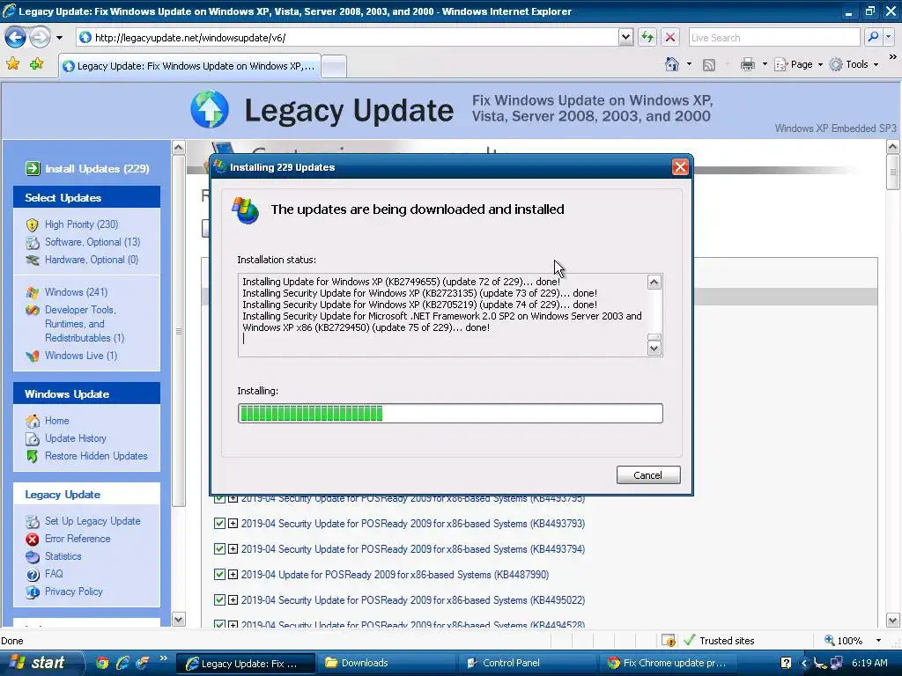Click the Legacy Update globe logo
This screenshot has height=676, width=902.
[210, 109]
